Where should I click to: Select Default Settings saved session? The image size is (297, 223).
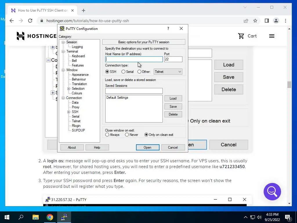point(117,98)
